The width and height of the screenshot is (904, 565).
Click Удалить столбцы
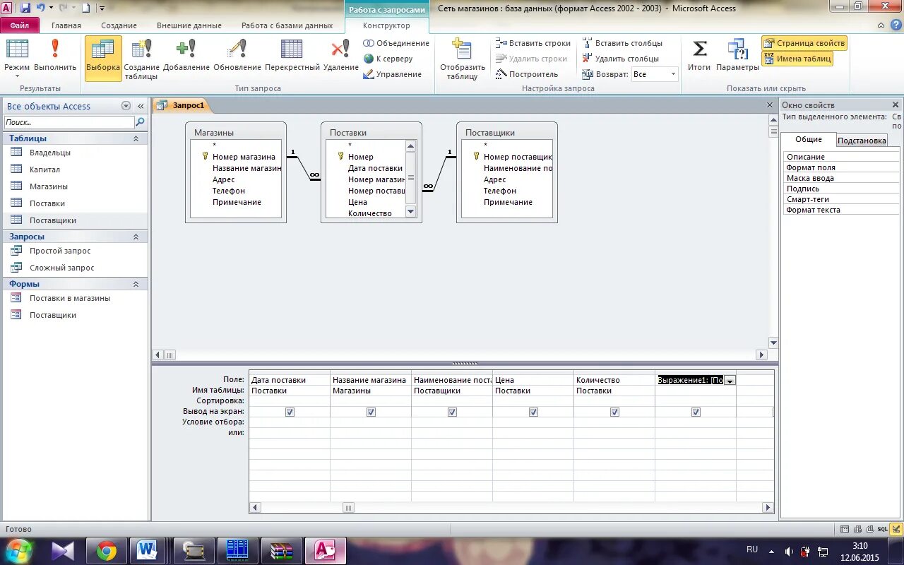tap(620, 59)
